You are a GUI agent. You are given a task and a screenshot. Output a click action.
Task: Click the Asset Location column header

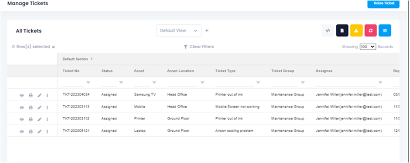coord(181,71)
